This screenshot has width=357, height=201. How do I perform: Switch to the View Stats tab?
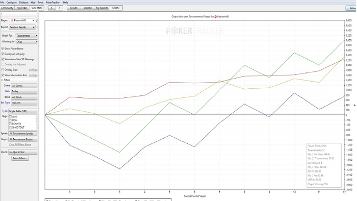pyautogui.click(x=36, y=8)
